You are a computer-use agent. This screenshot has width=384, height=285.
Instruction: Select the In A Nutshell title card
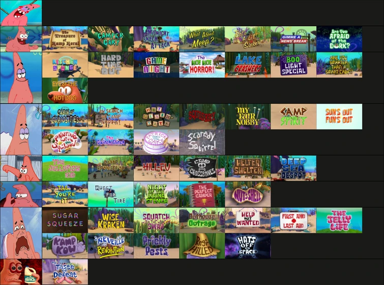(248, 194)
